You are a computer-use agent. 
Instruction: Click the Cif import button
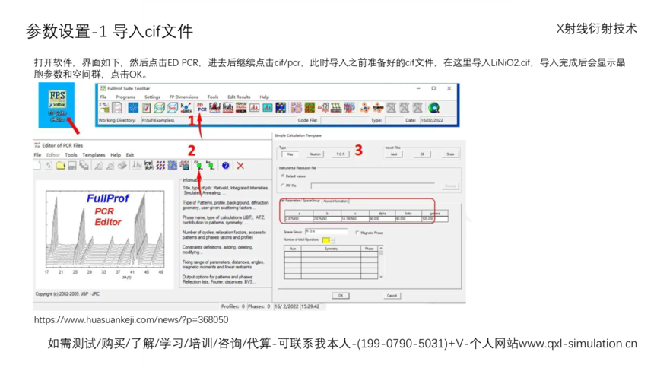[422, 154]
